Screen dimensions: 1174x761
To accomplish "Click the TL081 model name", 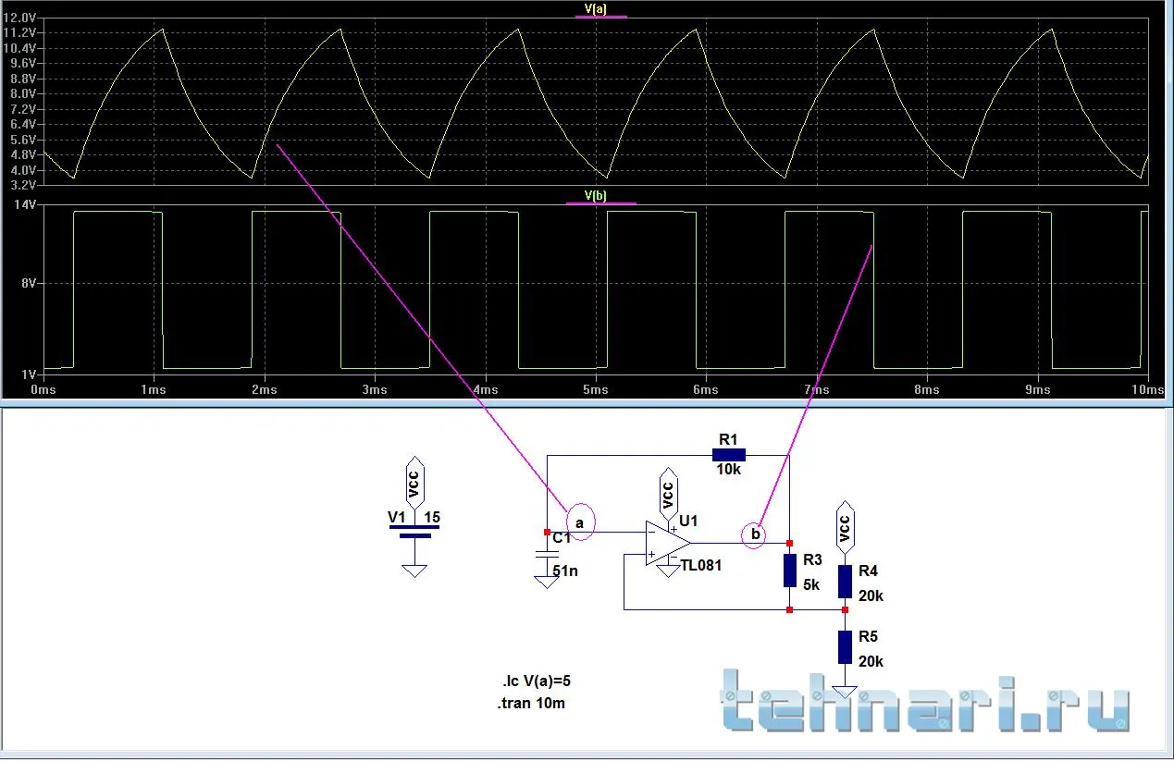I will click(700, 565).
